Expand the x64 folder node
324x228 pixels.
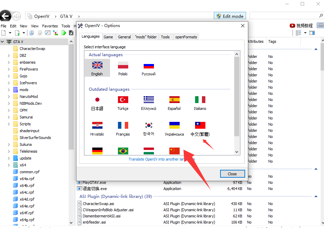pyautogui.click(x=9, y=165)
